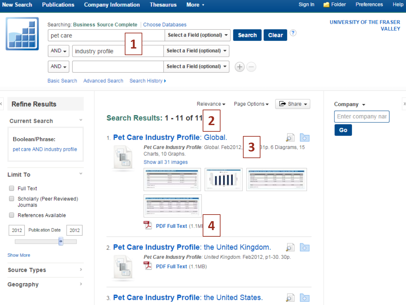Add a search row with plus icon

(240, 67)
